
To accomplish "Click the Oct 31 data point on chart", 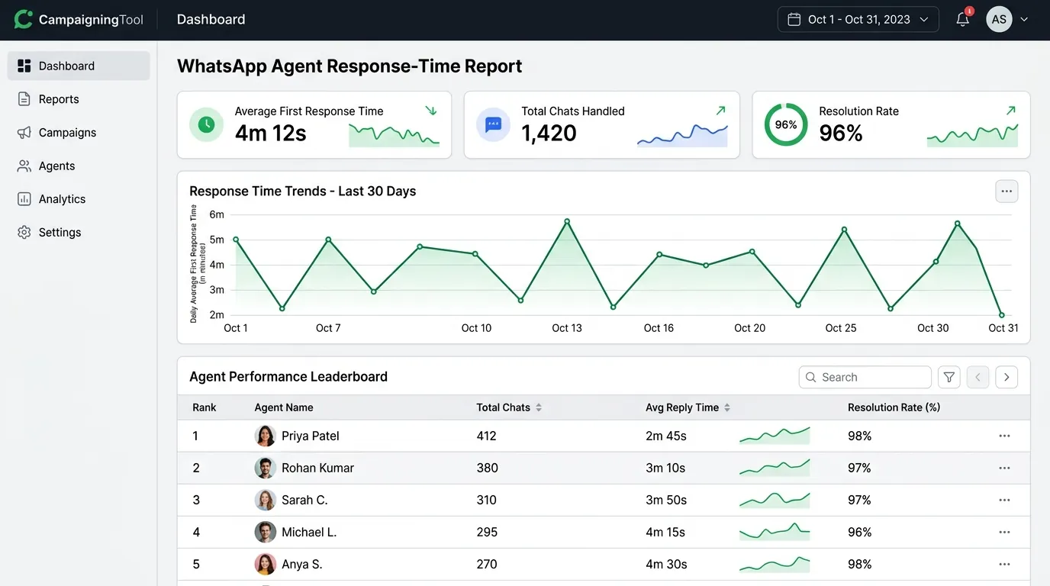I will (x=1002, y=314).
